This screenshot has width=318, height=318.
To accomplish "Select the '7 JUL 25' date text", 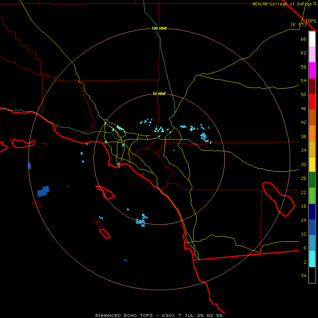I will [191, 316].
